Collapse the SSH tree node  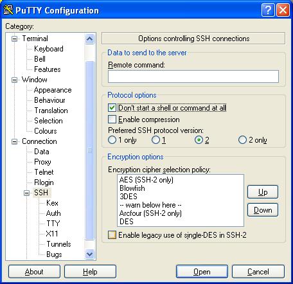click(x=26, y=193)
